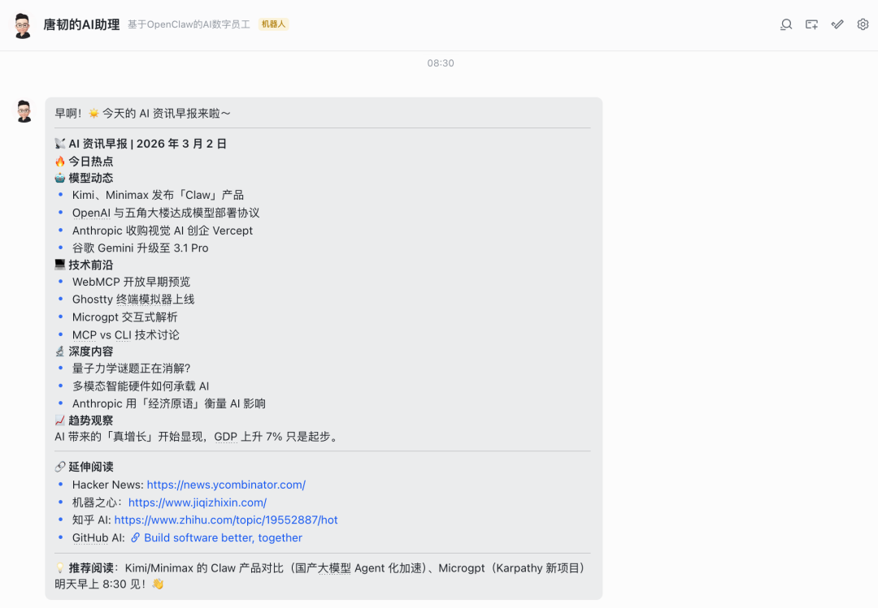Select the Kimi、Minimax 发布「Claw」产品 bullet item
The image size is (878, 608).
pos(159,195)
